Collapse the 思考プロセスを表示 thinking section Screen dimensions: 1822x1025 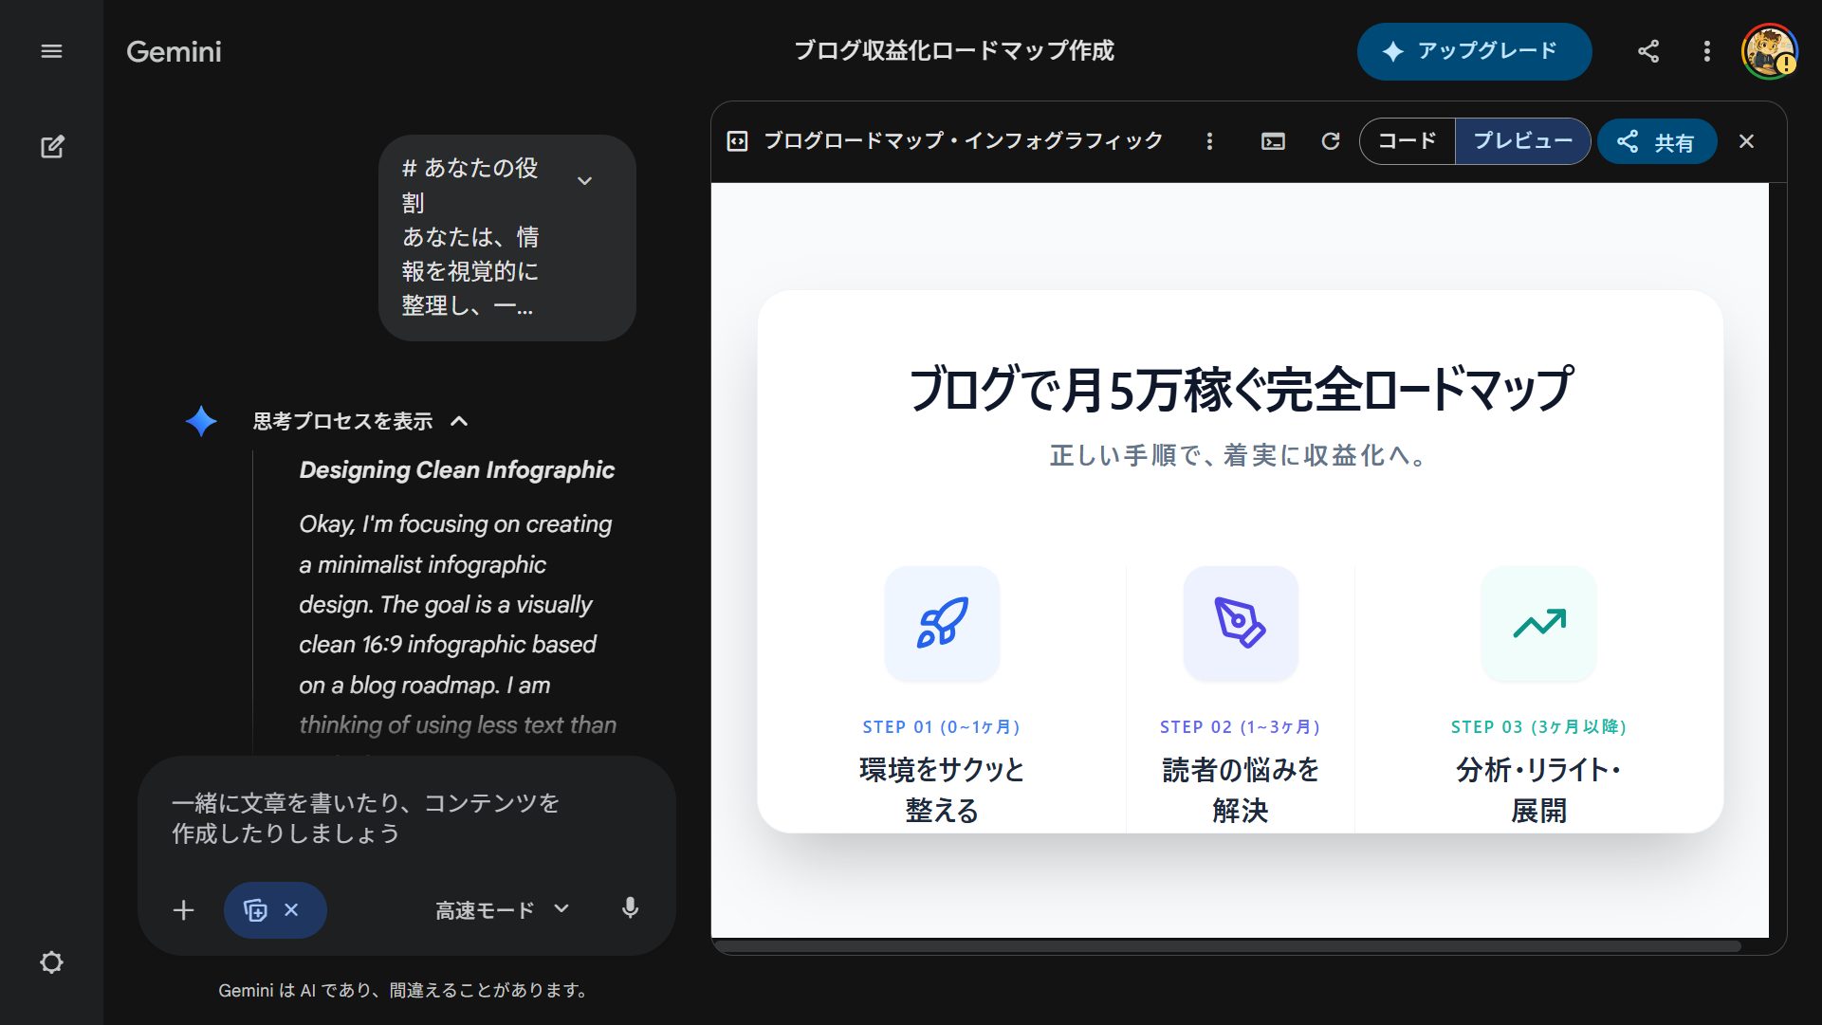(462, 421)
